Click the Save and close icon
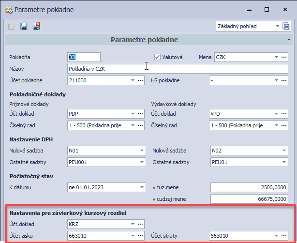This screenshot has width=297, height=243. (36, 27)
